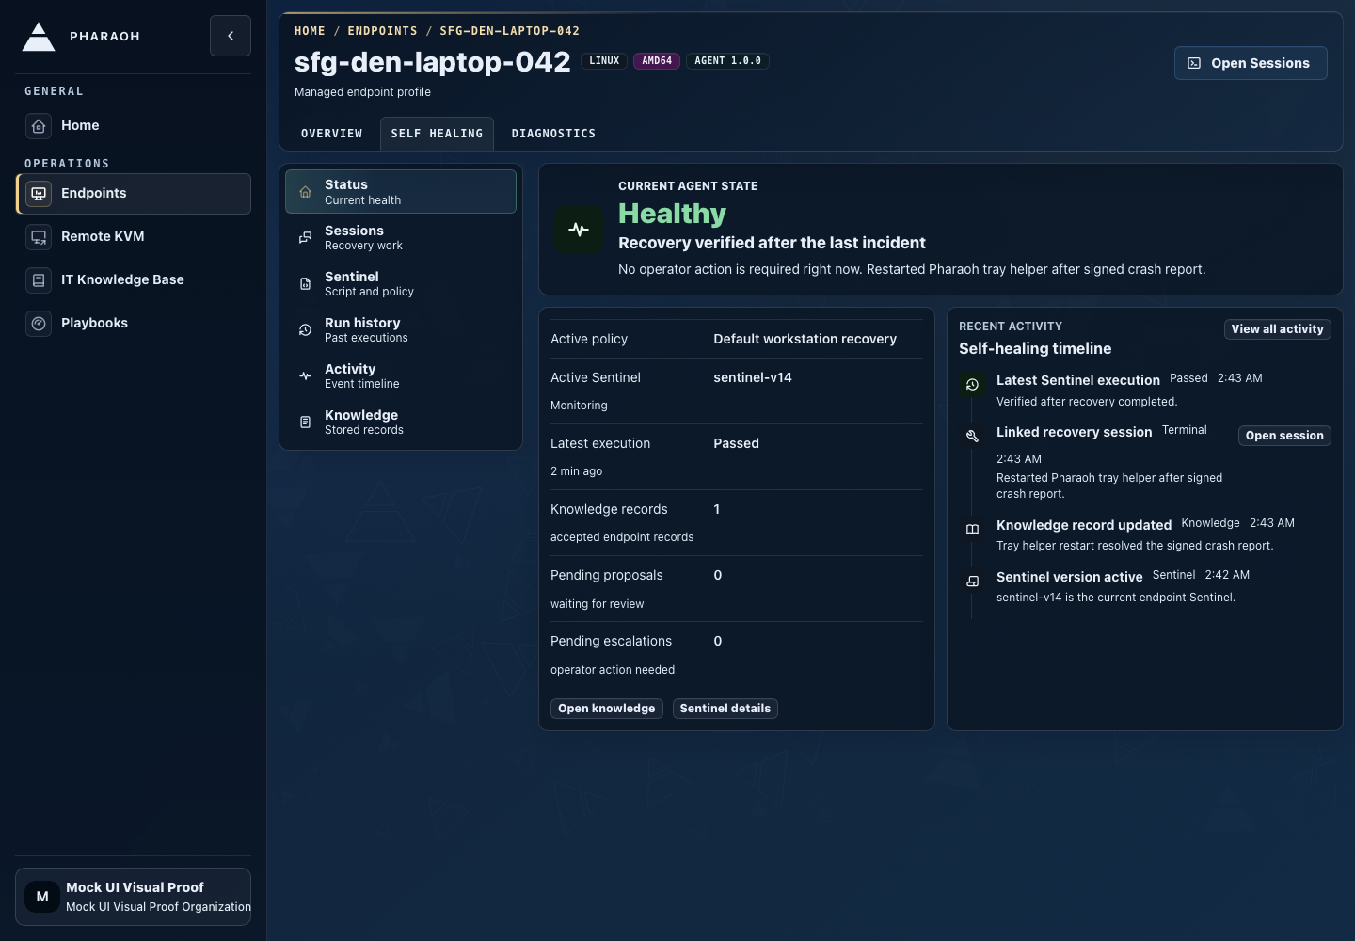Click the Linked recovery session entry

click(x=1145, y=462)
